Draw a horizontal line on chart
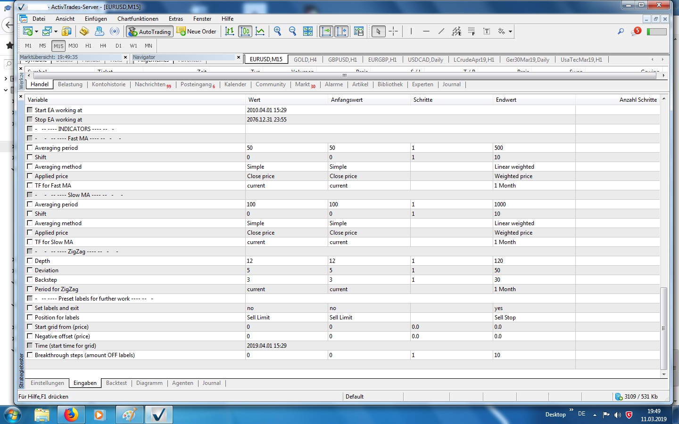This screenshot has height=424, width=679. (426, 32)
